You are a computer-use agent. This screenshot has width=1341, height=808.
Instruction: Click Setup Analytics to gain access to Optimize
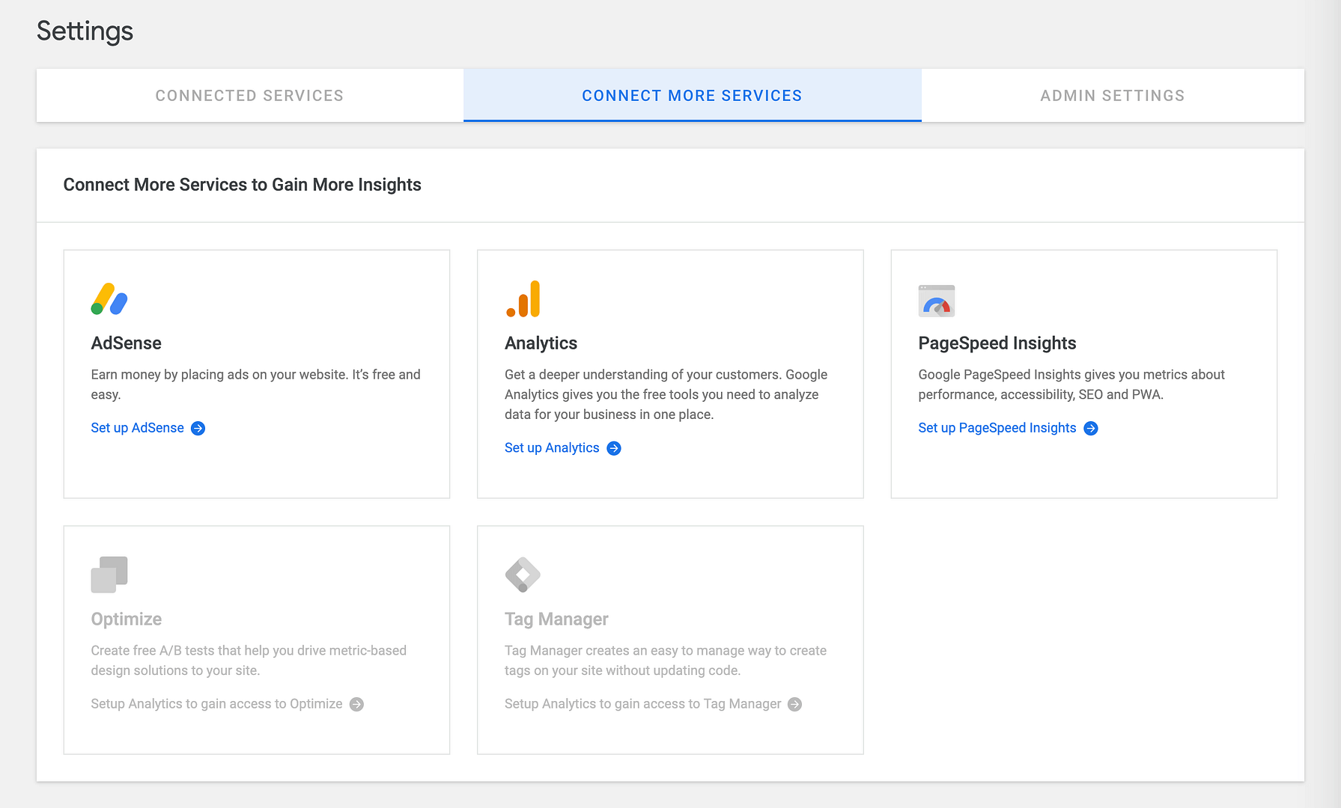click(216, 704)
